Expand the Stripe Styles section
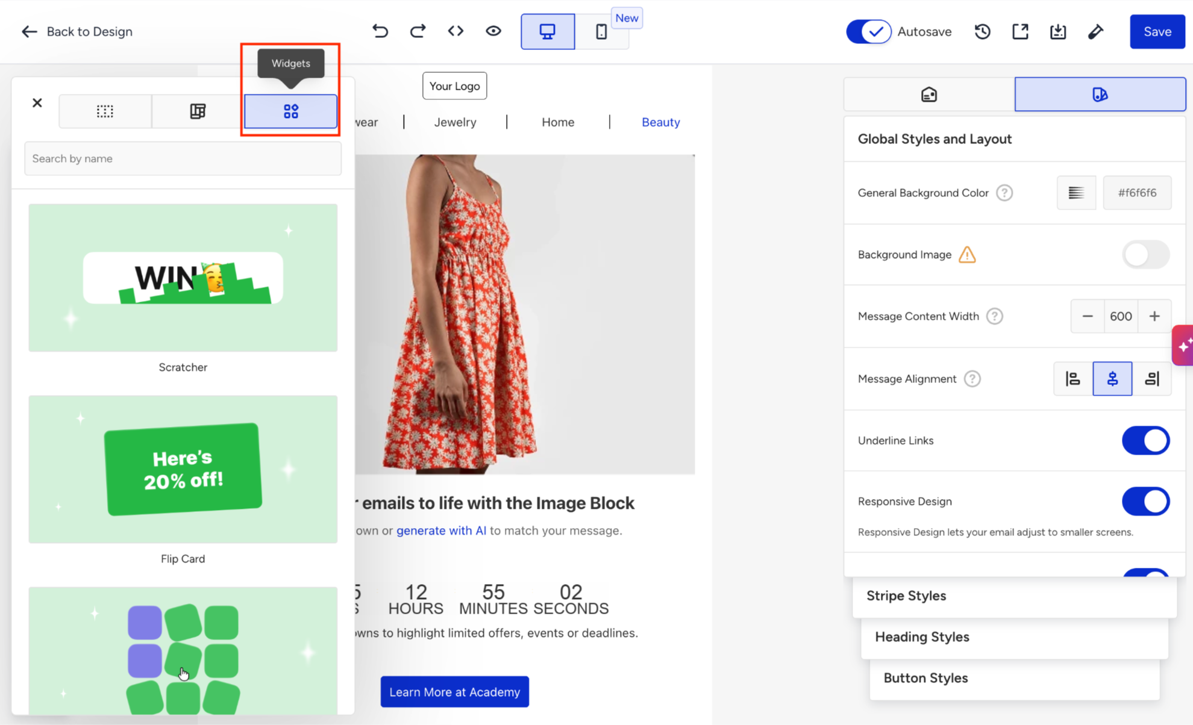This screenshot has width=1193, height=725. [1014, 596]
